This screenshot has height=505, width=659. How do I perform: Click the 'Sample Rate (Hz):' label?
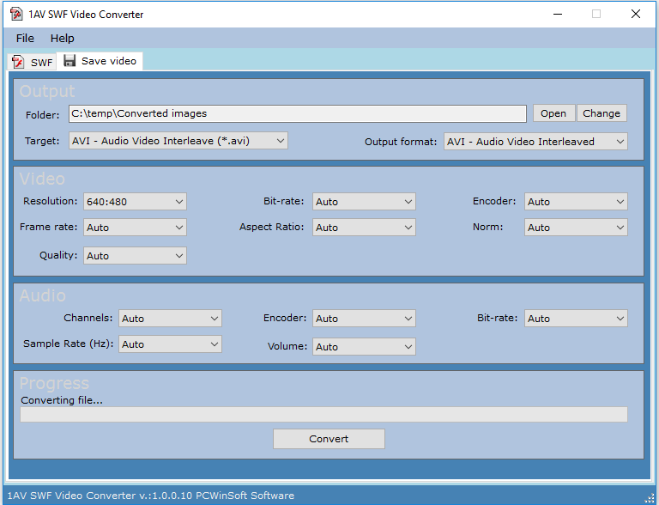68,344
